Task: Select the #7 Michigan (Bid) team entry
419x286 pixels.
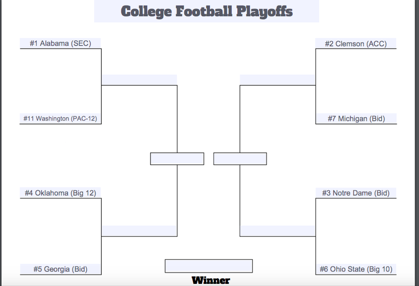Action: point(356,118)
